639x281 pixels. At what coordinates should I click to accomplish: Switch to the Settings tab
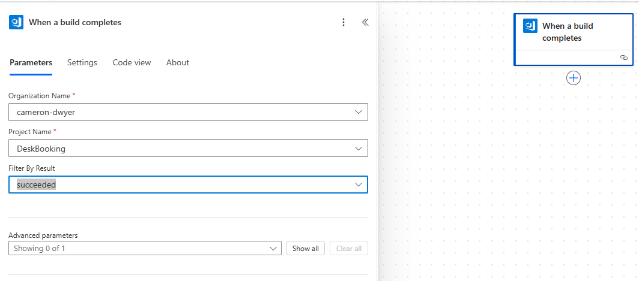coord(82,62)
